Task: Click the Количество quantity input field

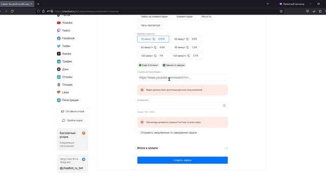Action: (182, 106)
